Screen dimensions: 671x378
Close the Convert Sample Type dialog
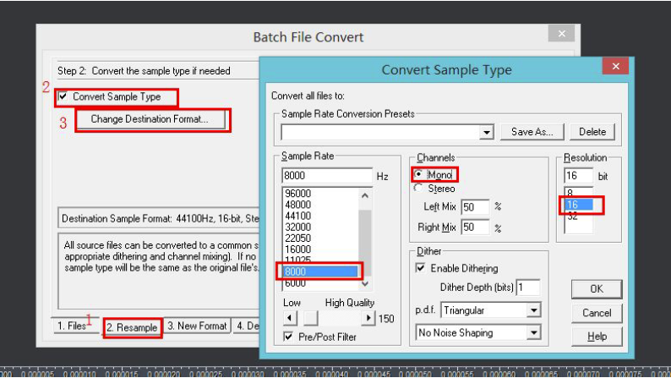(614, 68)
